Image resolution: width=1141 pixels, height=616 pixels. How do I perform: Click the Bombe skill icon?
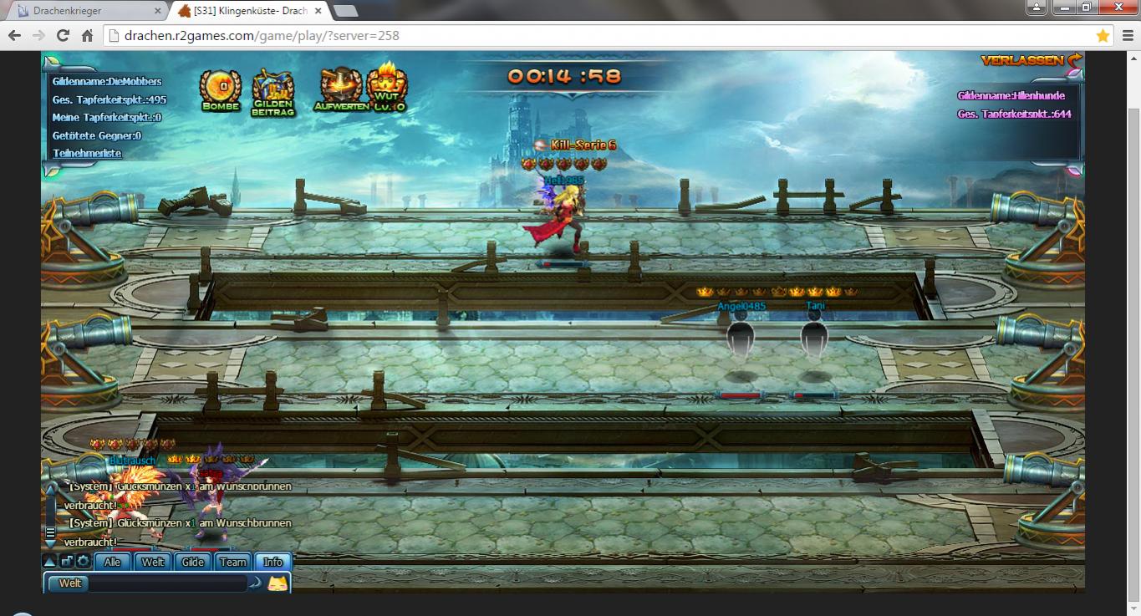coord(221,88)
